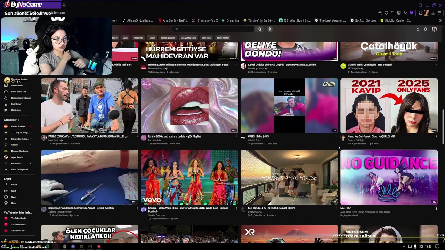Open options menu for Pablo Eskobar video
445x250 pixels.
(137, 137)
